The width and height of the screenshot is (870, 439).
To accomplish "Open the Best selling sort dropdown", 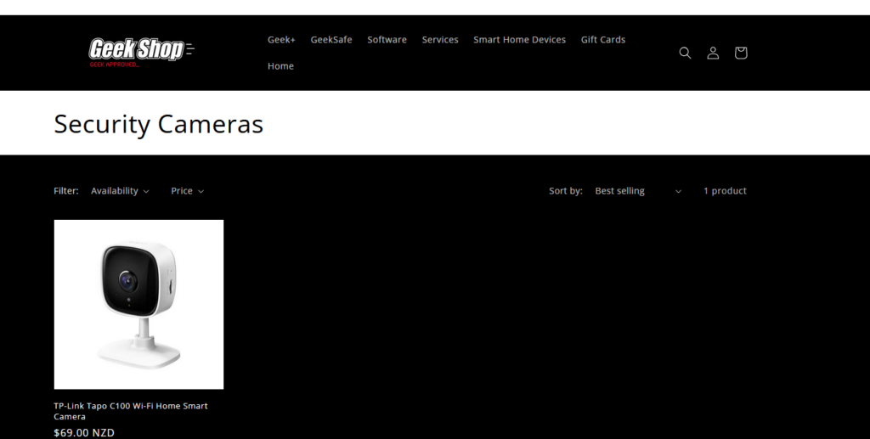I will [x=638, y=191].
